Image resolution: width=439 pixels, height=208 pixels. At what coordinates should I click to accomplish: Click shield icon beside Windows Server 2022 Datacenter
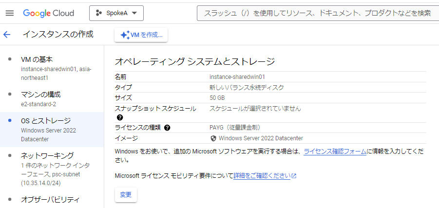213,138
